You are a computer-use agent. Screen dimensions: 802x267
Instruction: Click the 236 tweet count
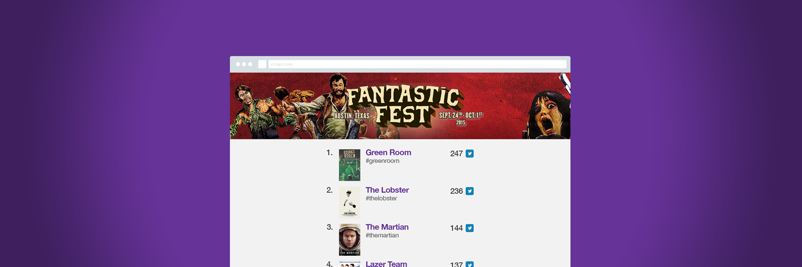click(x=456, y=191)
